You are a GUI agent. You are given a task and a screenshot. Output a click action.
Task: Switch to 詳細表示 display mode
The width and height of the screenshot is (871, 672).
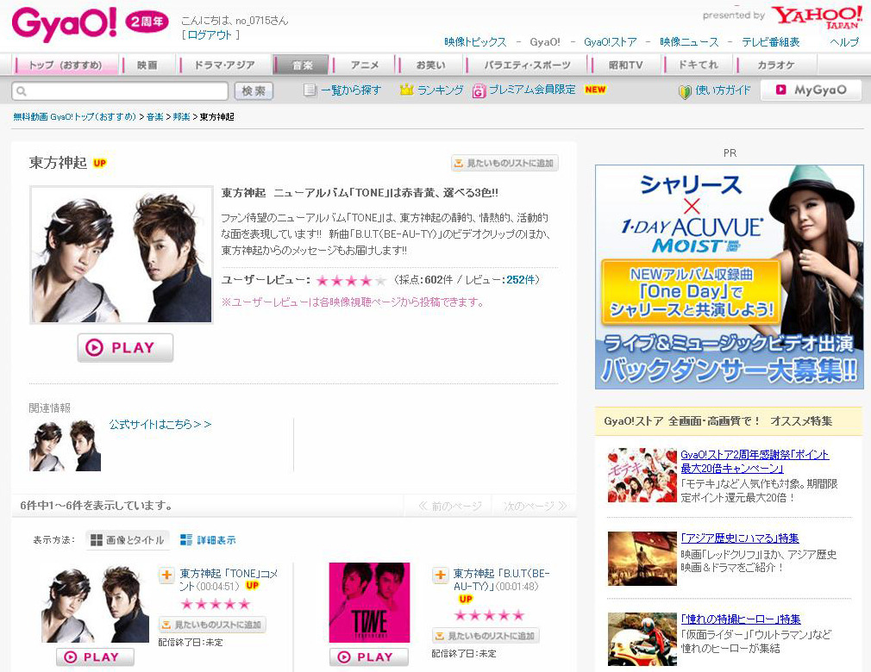(208, 540)
